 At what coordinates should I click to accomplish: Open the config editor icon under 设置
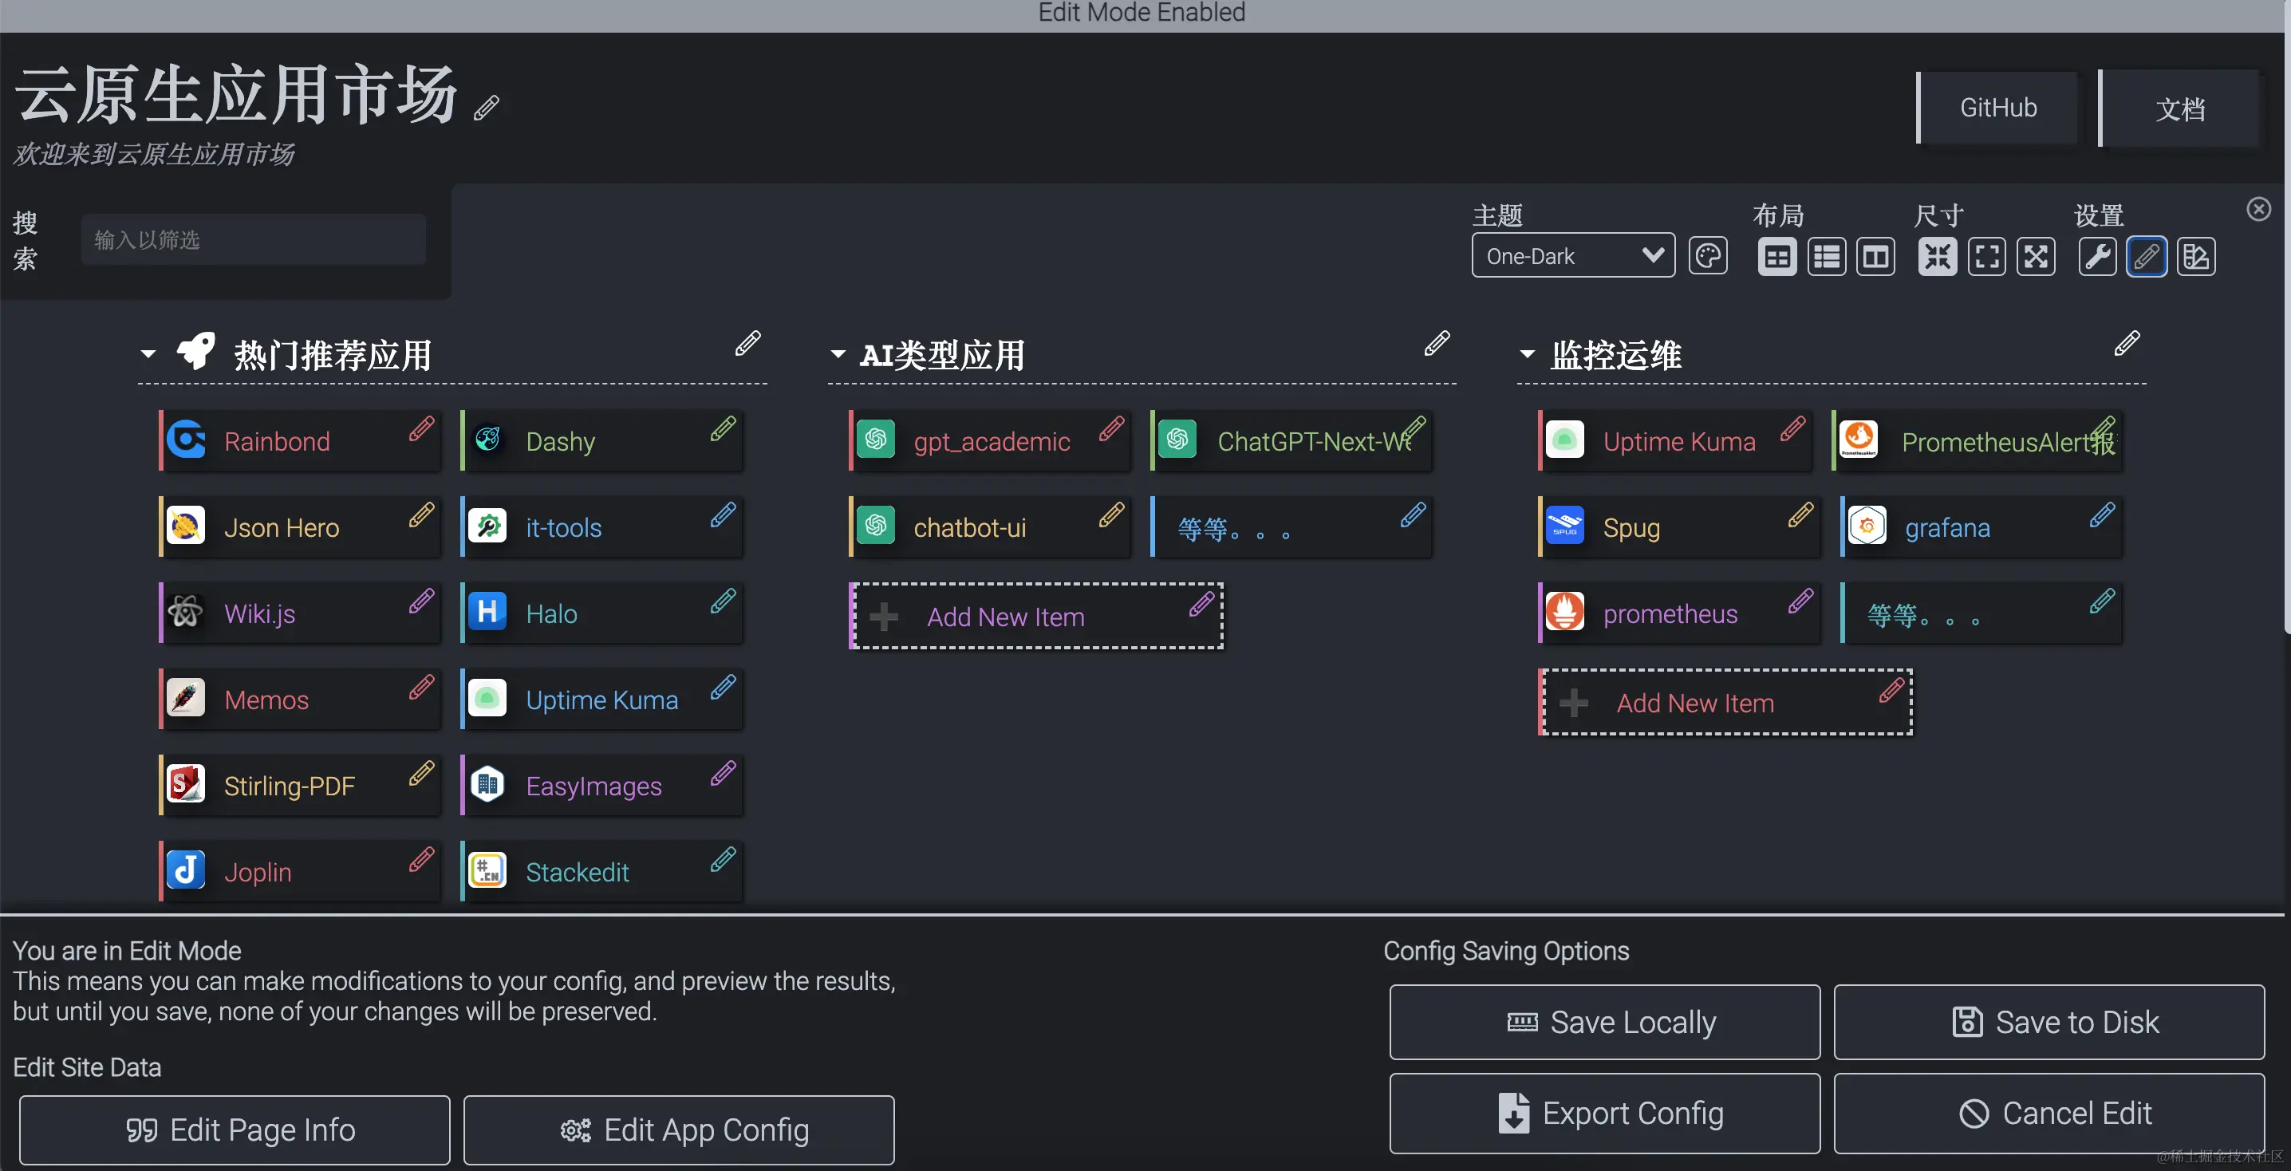point(2197,257)
